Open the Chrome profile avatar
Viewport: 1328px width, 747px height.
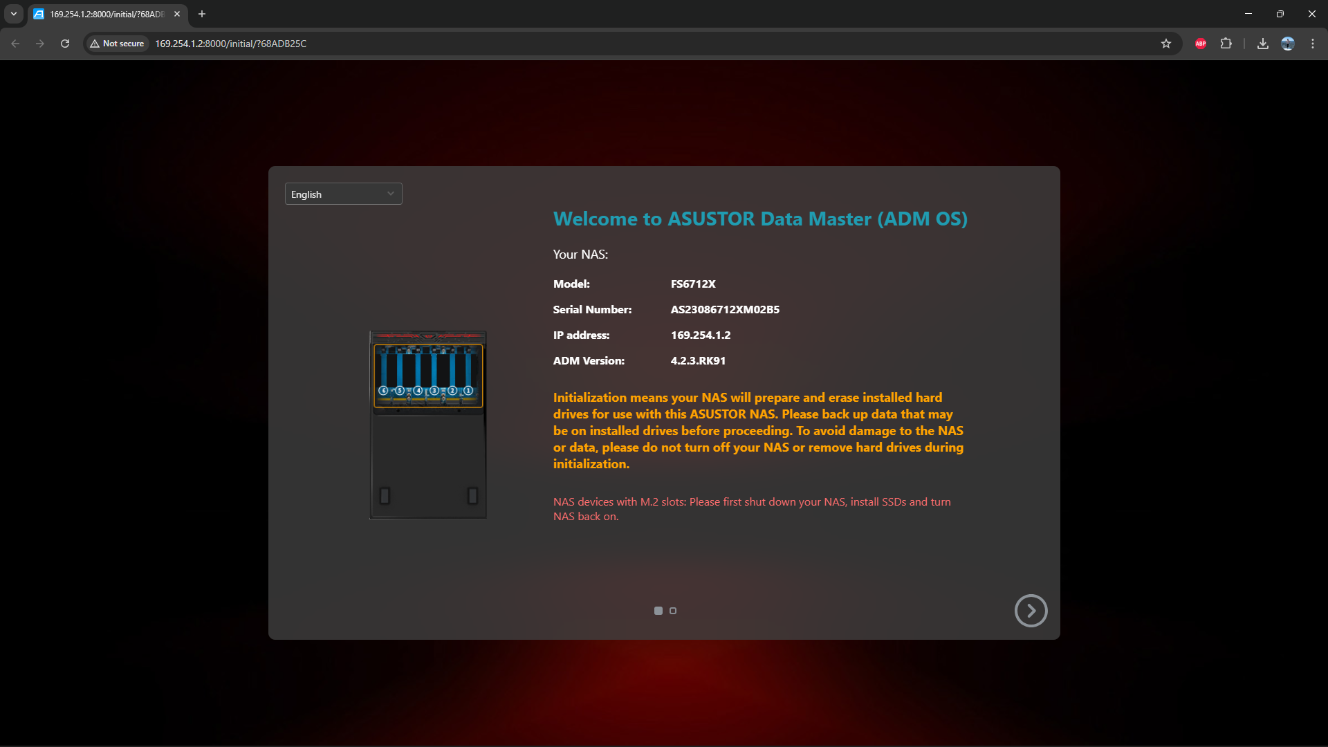tap(1288, 44)
